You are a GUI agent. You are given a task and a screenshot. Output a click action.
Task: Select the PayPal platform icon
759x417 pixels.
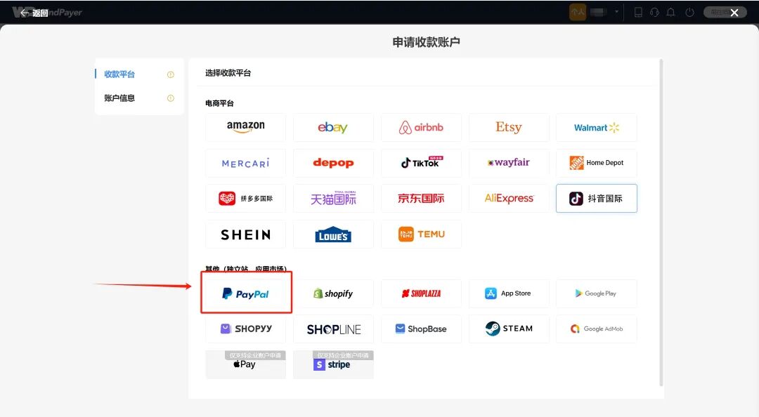[245, 293]
